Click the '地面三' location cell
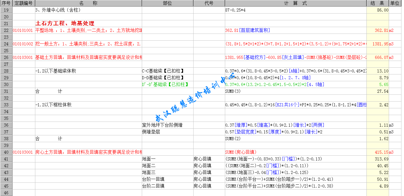This screenshot has width=404, height=196. 168,173
